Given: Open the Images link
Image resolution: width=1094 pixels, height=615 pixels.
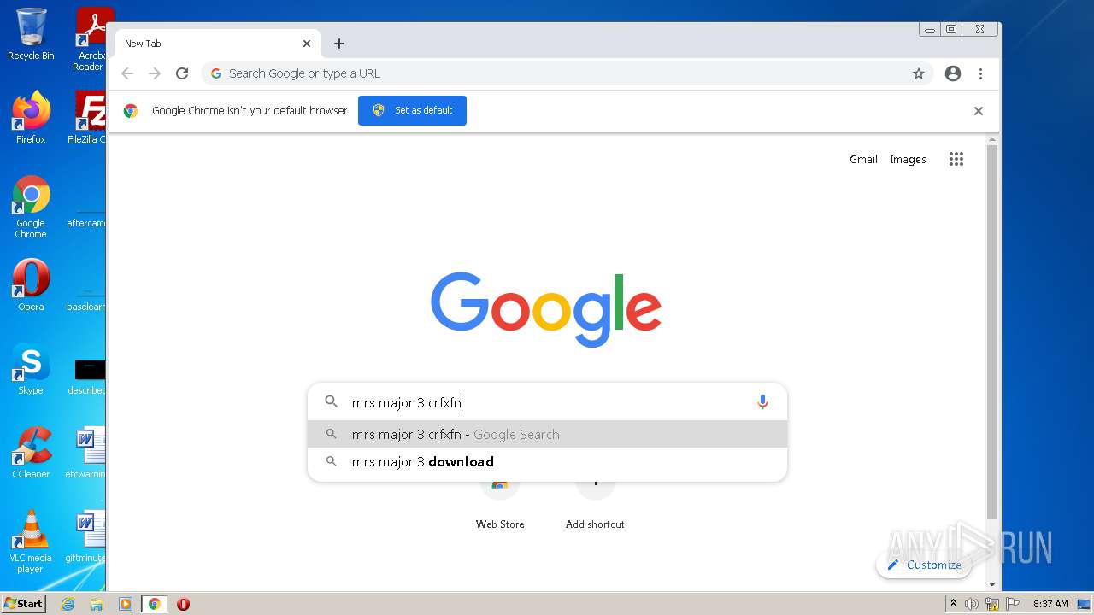Looking at the screenshot, I should click(x=908, y=159).
